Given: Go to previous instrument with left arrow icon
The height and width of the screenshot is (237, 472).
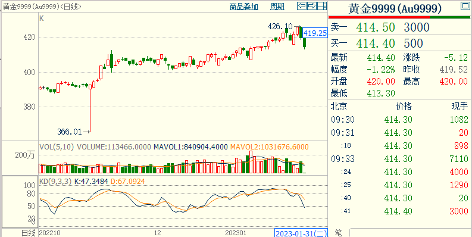Looking at the screenshot, I should click(x=302, y=6).
